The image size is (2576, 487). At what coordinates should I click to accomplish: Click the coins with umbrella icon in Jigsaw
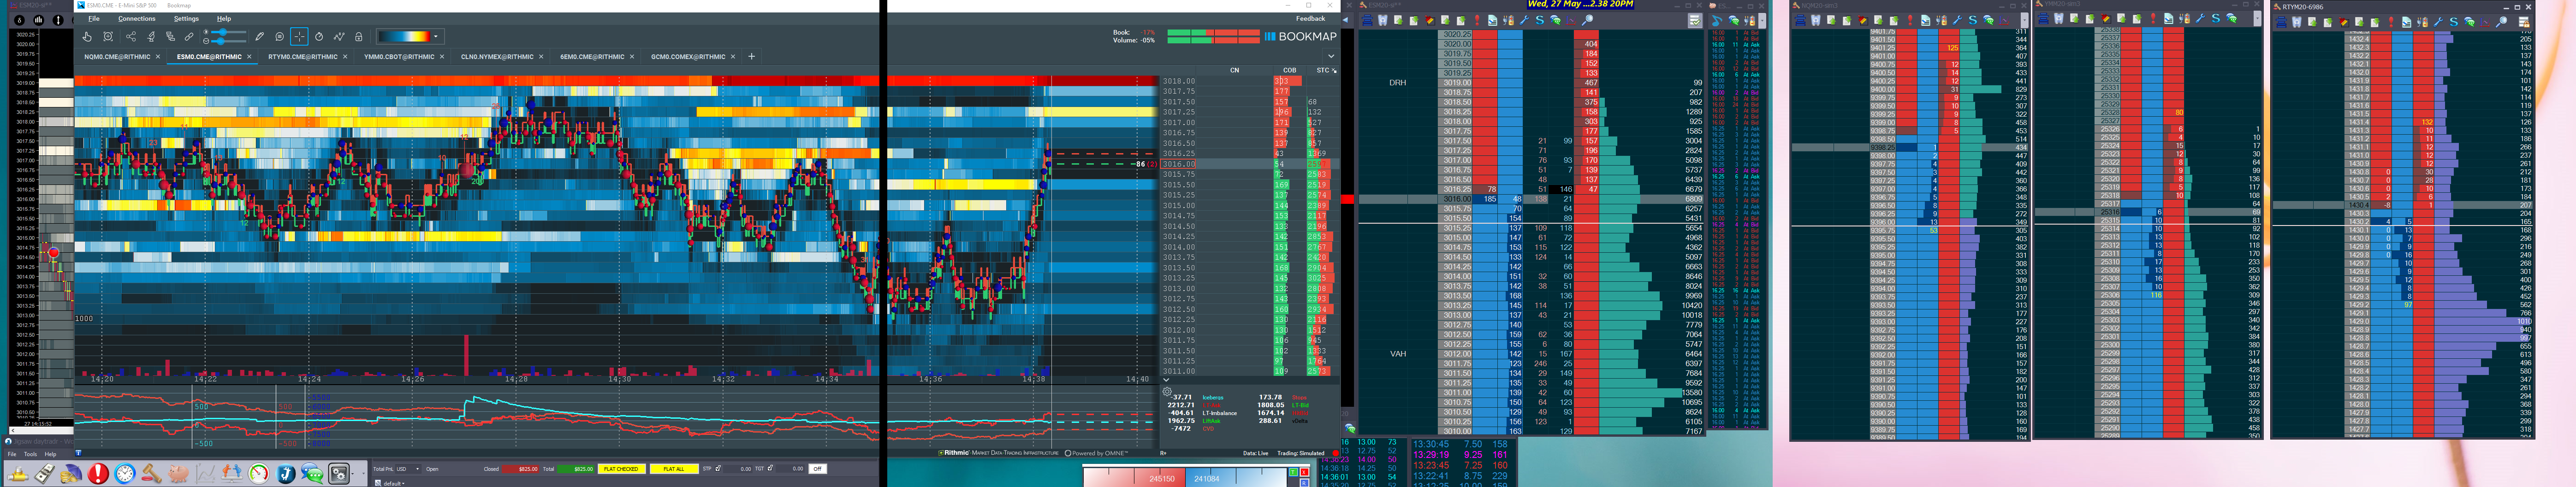(x=71, y=474)
